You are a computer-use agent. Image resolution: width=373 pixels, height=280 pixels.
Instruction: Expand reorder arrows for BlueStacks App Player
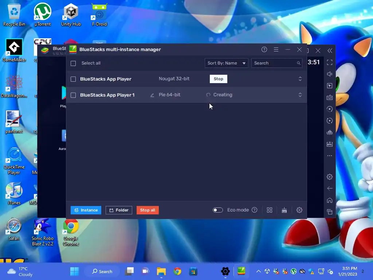point(300,79)
